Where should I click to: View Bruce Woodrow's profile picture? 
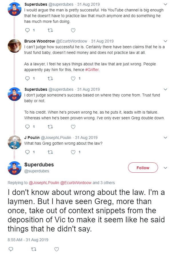click(x=15, y=46)
